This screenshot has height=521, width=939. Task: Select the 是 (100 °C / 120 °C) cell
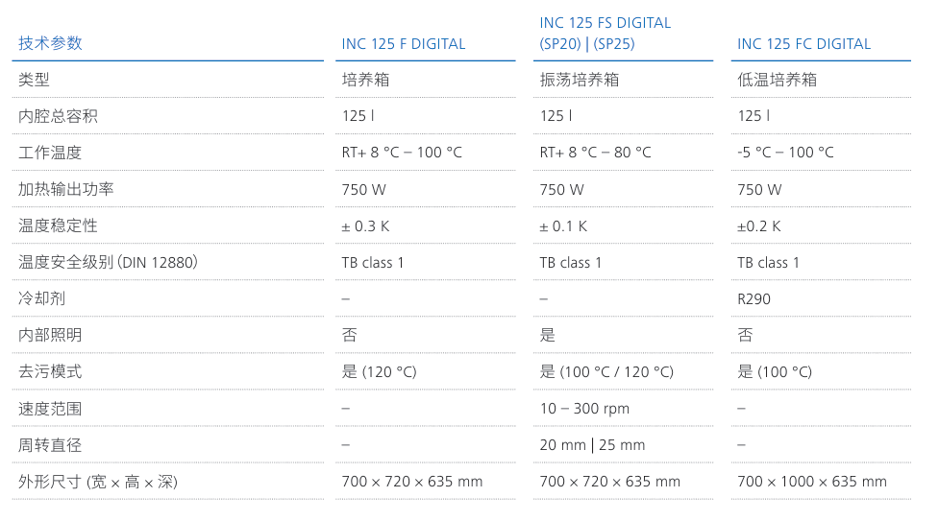pyautogui.click(x=605, y=372)
